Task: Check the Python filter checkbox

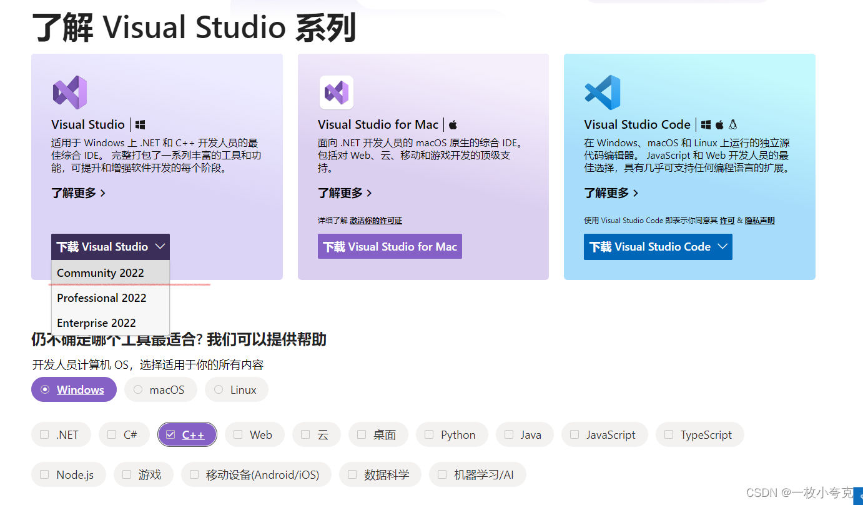Action: pos(429,434)
